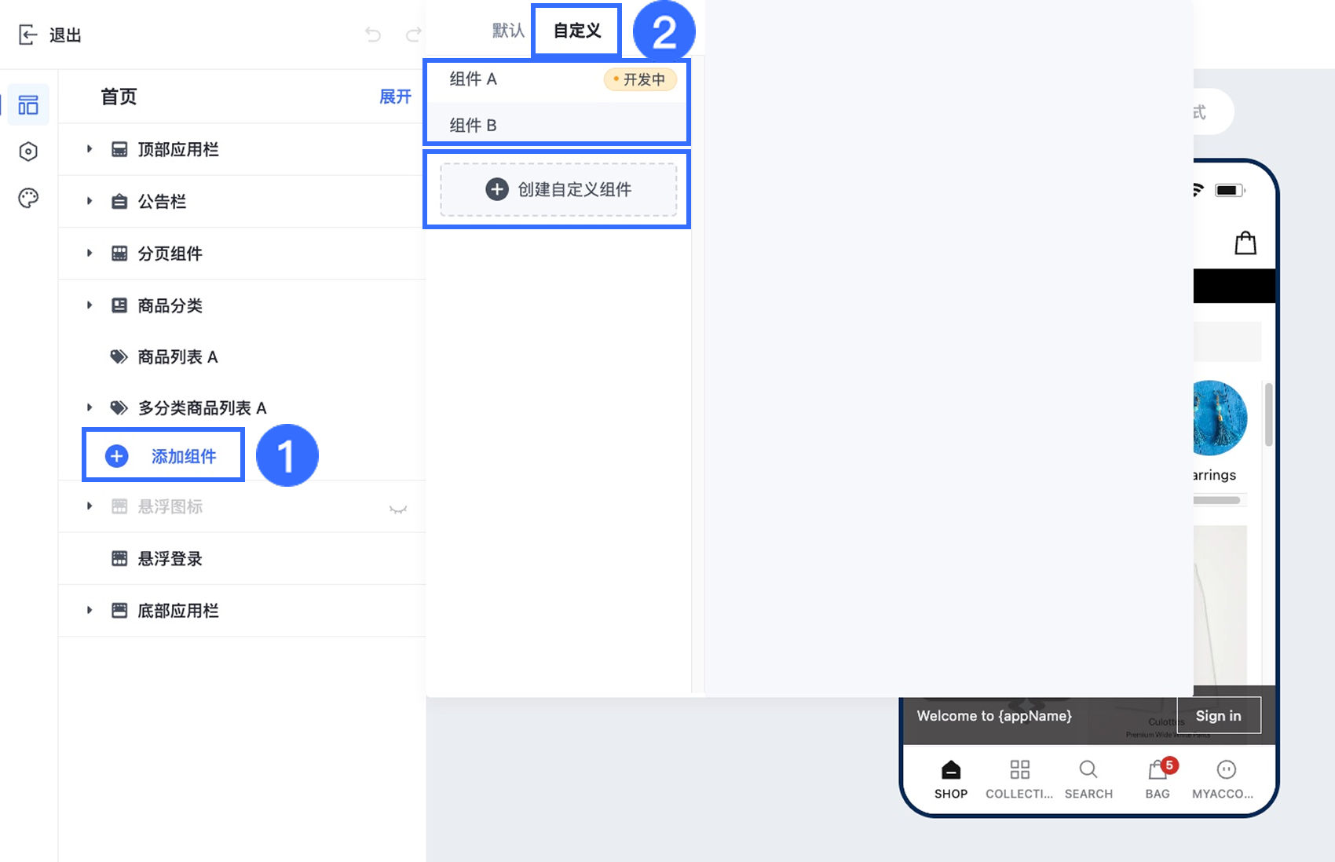This screenshot has width=1335, height=862.
Task: Click the 商品分类 component icon
Action: (119, 305)
